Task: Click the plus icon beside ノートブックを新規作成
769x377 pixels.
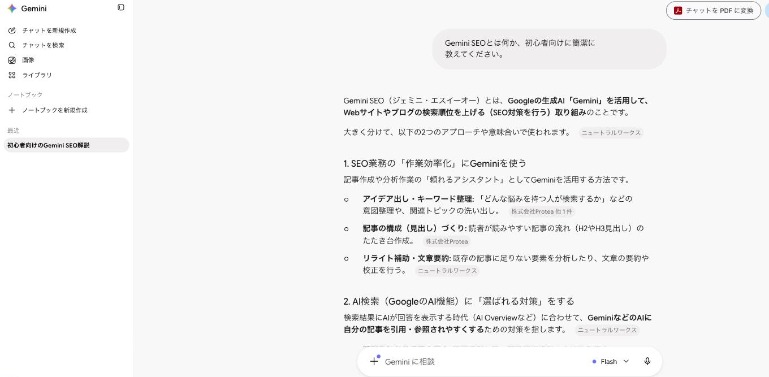Action: pyautogui.click(x=12, y=110)
